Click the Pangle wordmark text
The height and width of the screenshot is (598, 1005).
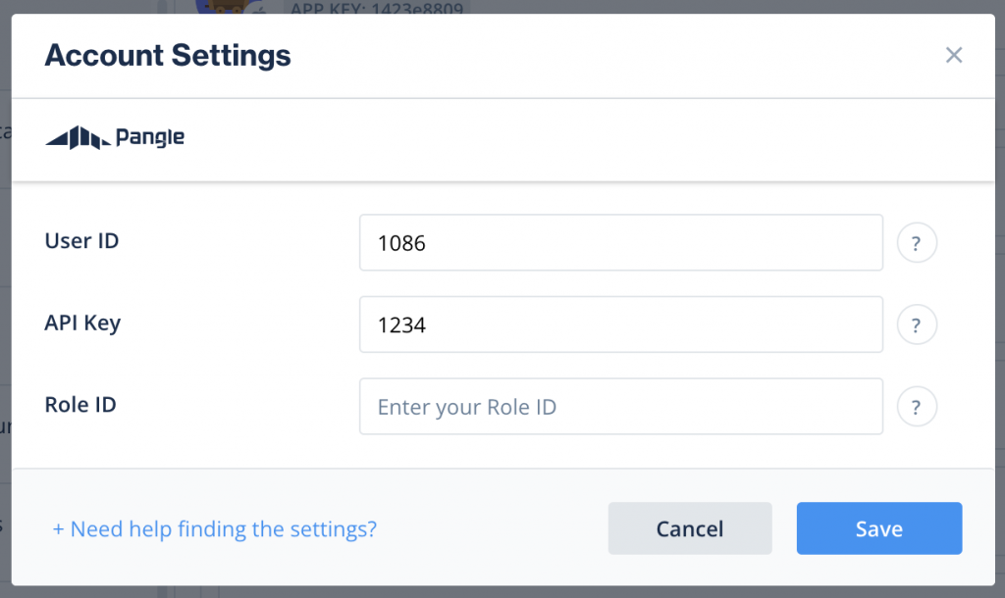click(x=149, y=138)
